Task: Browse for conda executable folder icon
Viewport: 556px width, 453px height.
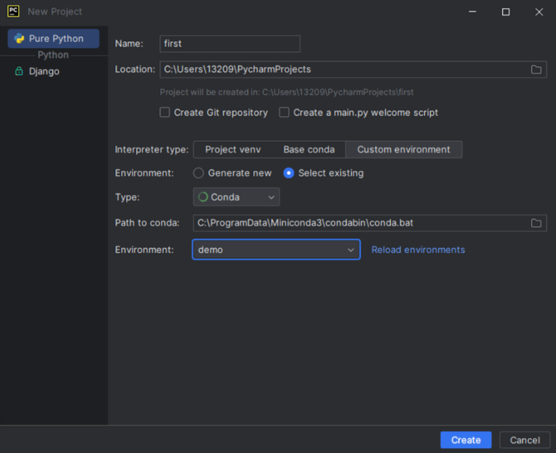Action: (536, 223)
